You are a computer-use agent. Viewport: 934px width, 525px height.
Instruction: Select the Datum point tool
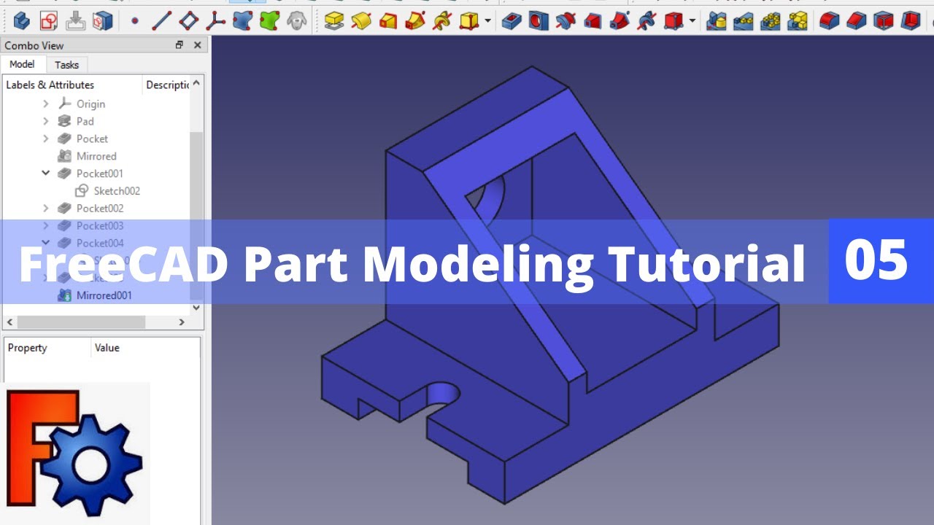[x=134, y=21]
